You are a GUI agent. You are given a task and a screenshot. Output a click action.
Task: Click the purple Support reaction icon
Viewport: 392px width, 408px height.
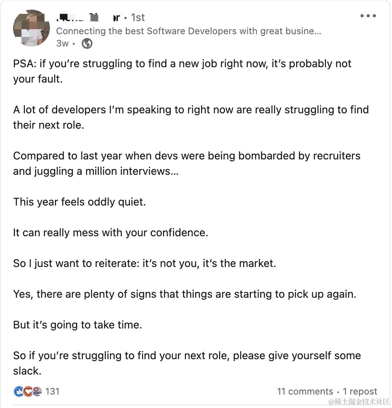click(x=37, y=391)
